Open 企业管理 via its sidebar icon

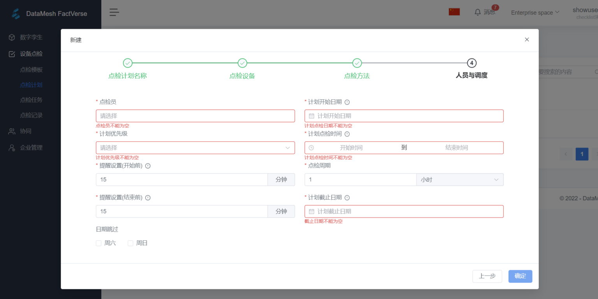(x=11, y=147)
